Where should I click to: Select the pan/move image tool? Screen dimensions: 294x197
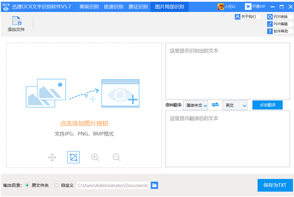tap(52, 157)
